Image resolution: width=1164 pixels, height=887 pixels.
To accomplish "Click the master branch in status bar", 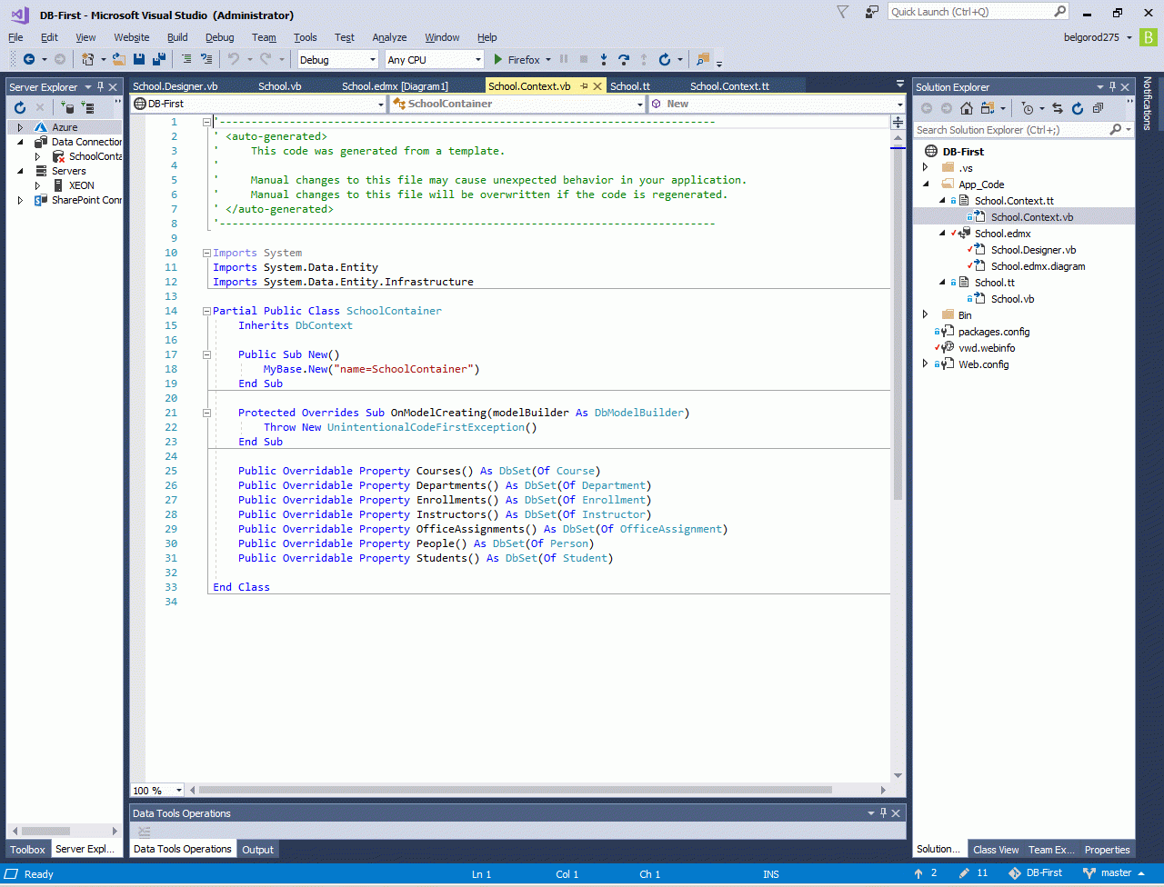I will coord(1115,873).
